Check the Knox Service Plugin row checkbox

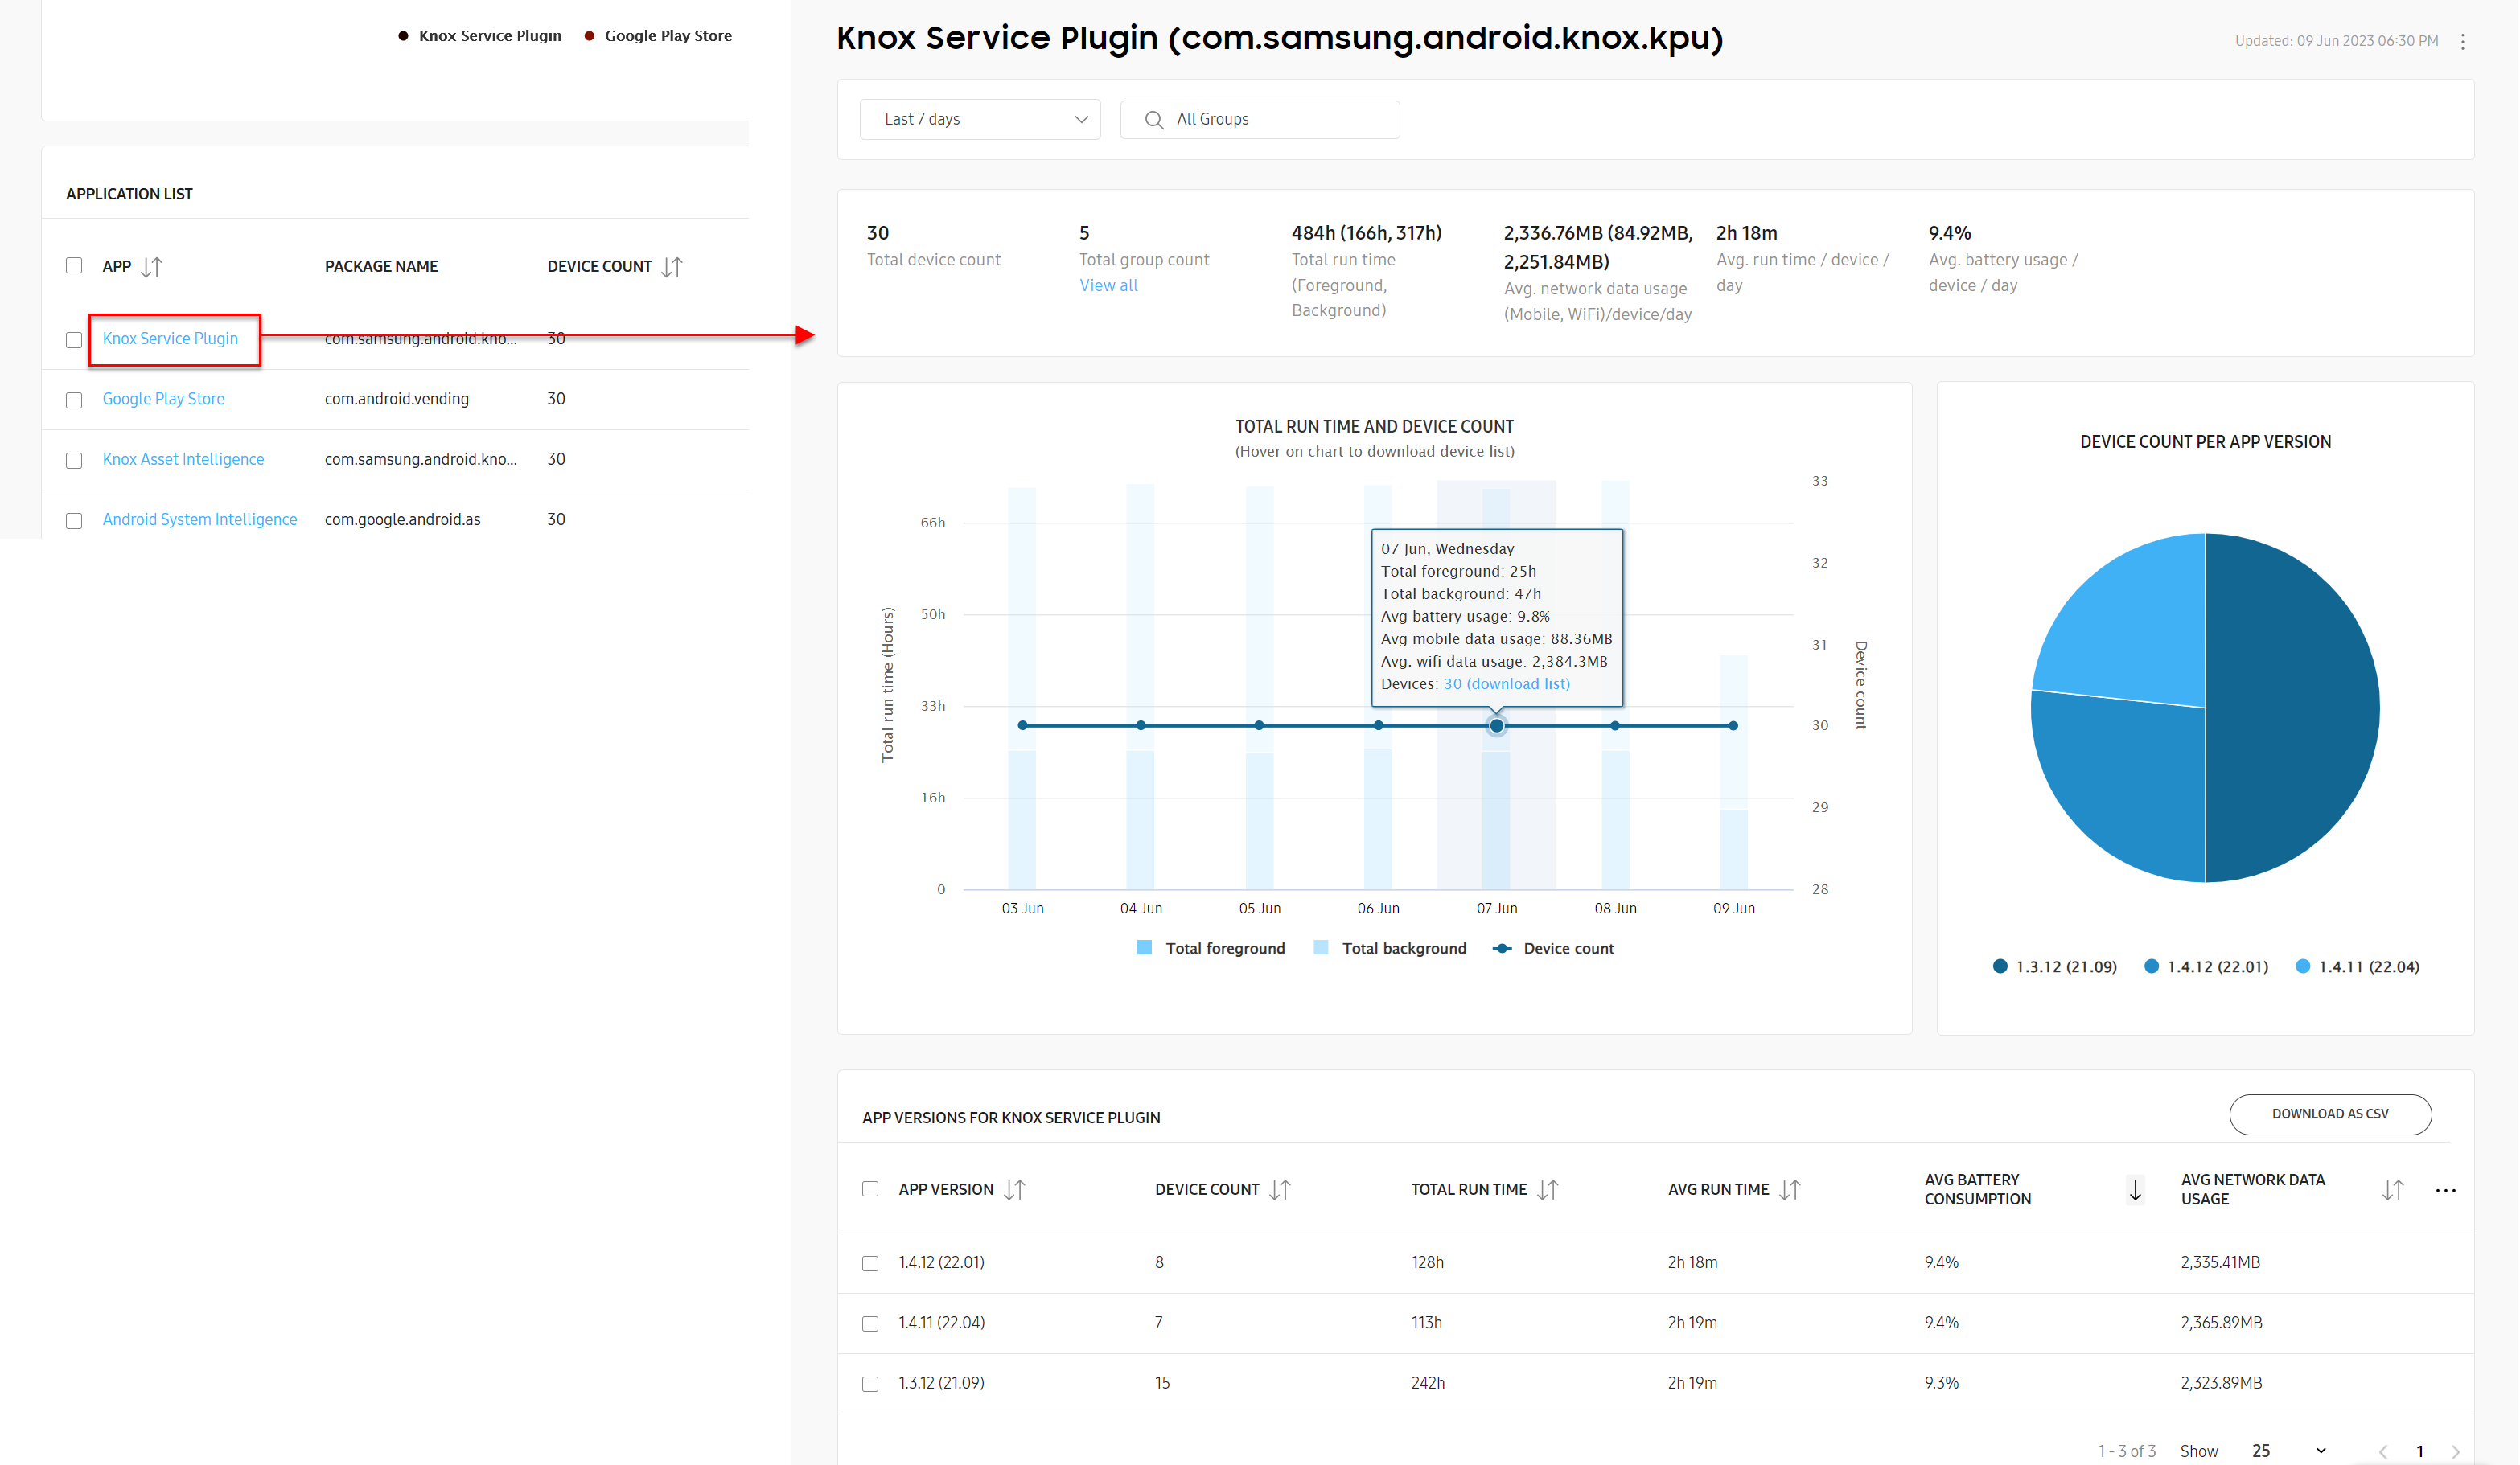tap(74, 341)
